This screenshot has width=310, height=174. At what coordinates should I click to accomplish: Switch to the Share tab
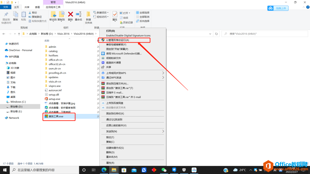tap(27, 7)
